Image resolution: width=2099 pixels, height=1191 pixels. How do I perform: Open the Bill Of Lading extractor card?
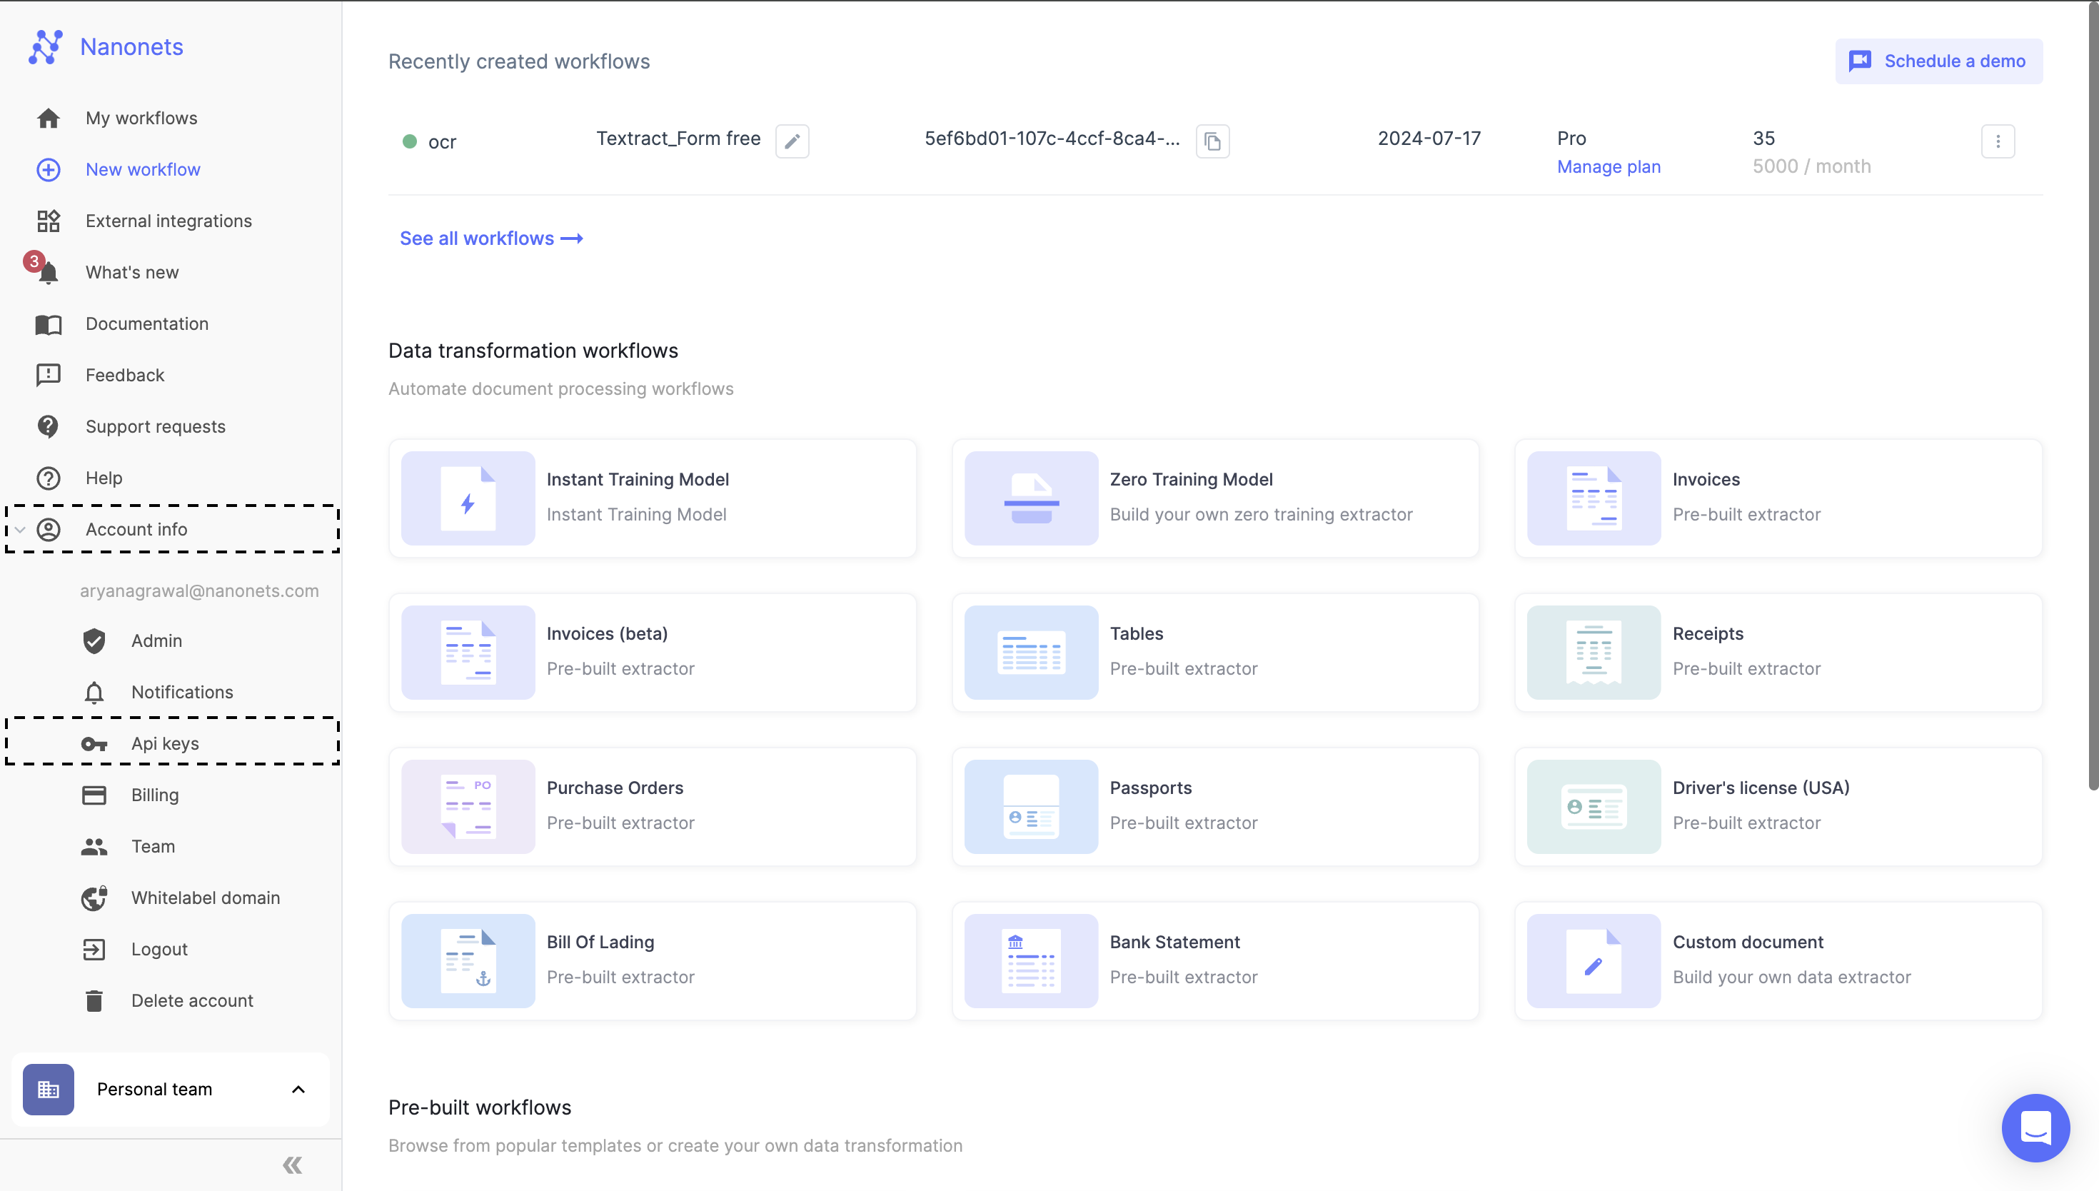653,961
